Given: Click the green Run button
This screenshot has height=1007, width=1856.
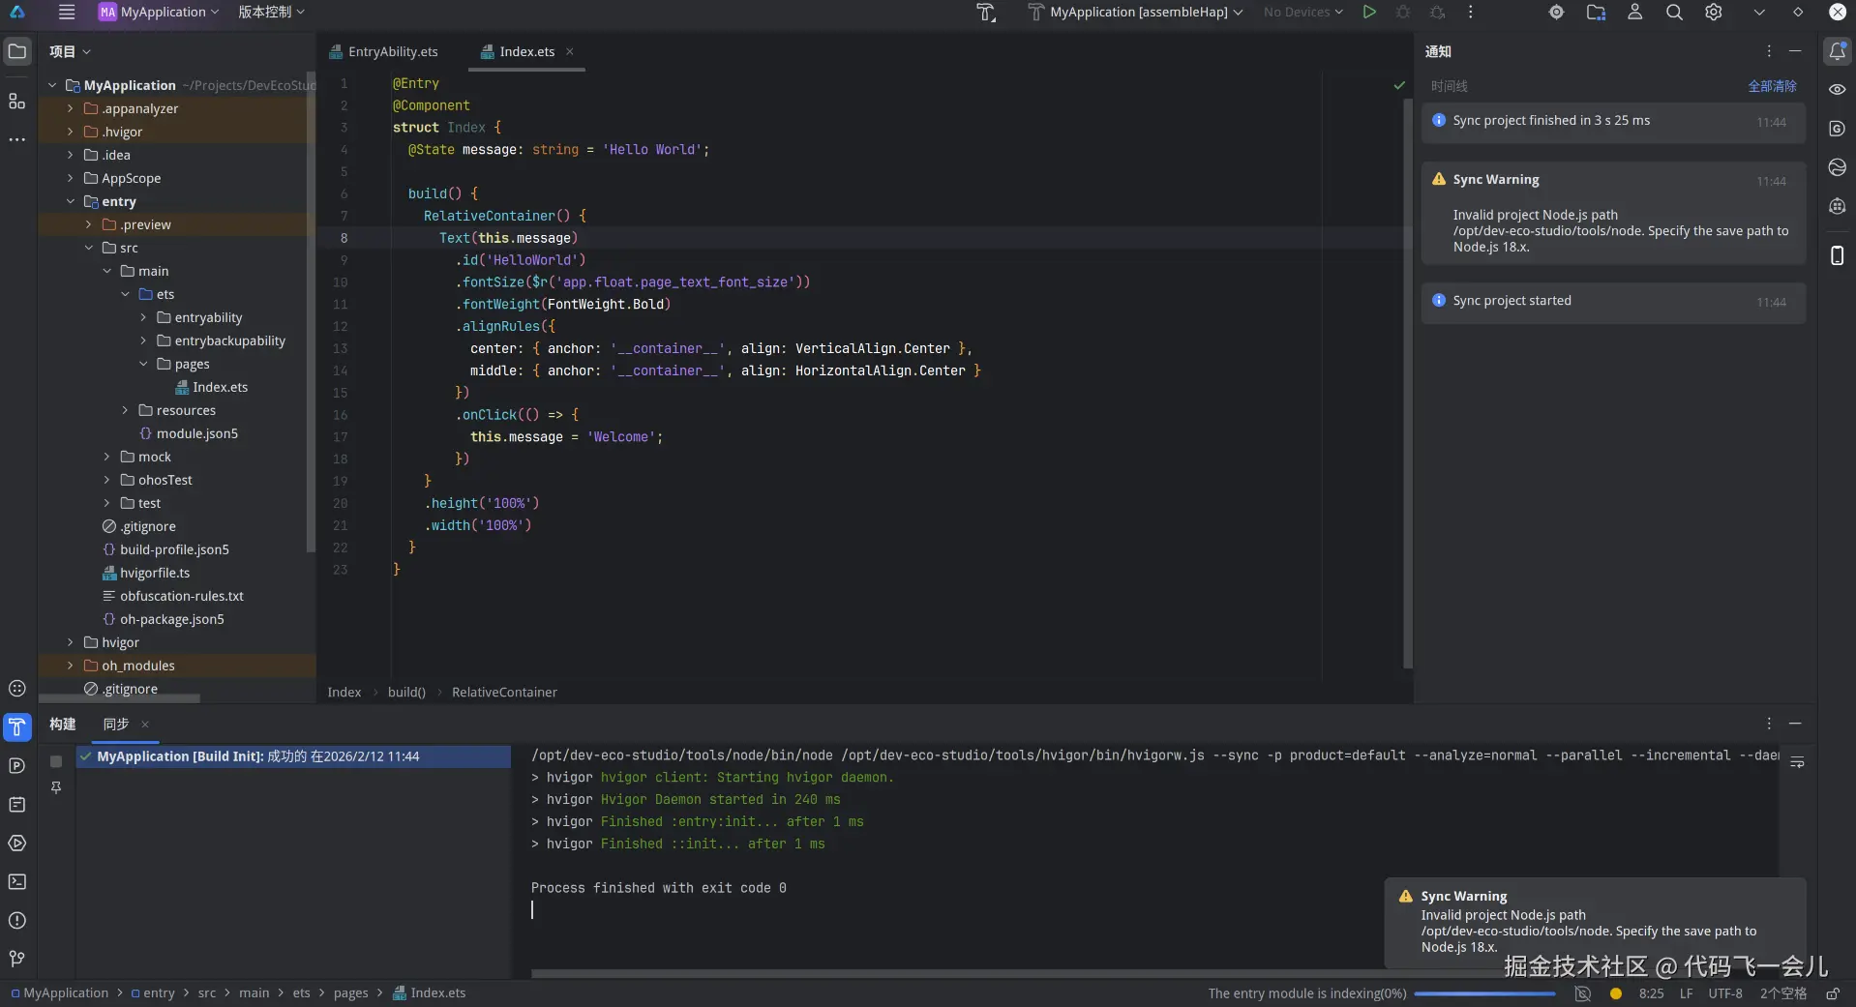Looking at the screenshot, I should (1368, 13).
